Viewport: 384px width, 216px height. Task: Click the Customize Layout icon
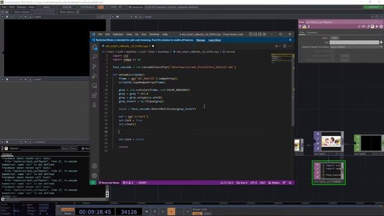pyautogui.click(x=265, y=34)
